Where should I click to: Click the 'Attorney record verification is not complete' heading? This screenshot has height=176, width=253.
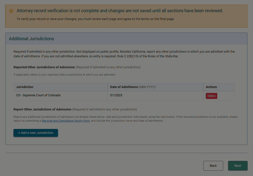[x=120, y=11]
